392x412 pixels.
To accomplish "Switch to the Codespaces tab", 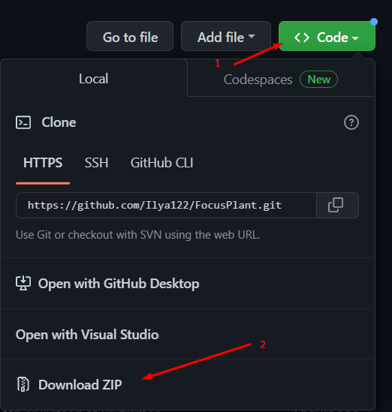I will click(281, 79).
